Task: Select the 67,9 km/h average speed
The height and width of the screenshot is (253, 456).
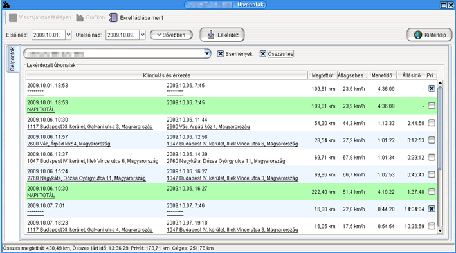Action: point(354,158)
